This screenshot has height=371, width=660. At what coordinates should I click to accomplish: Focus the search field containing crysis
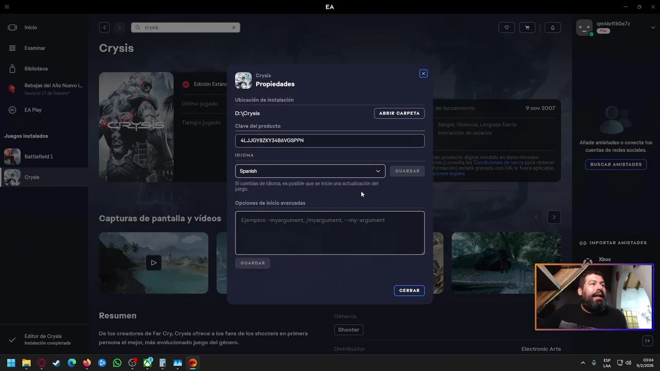186,27
